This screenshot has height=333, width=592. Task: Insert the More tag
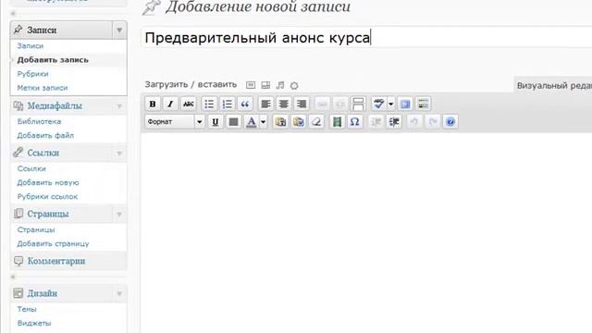(x=358, y=104)
